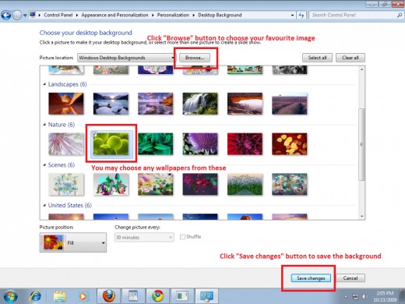Launch Windows Media Player icon

[83, 296]
